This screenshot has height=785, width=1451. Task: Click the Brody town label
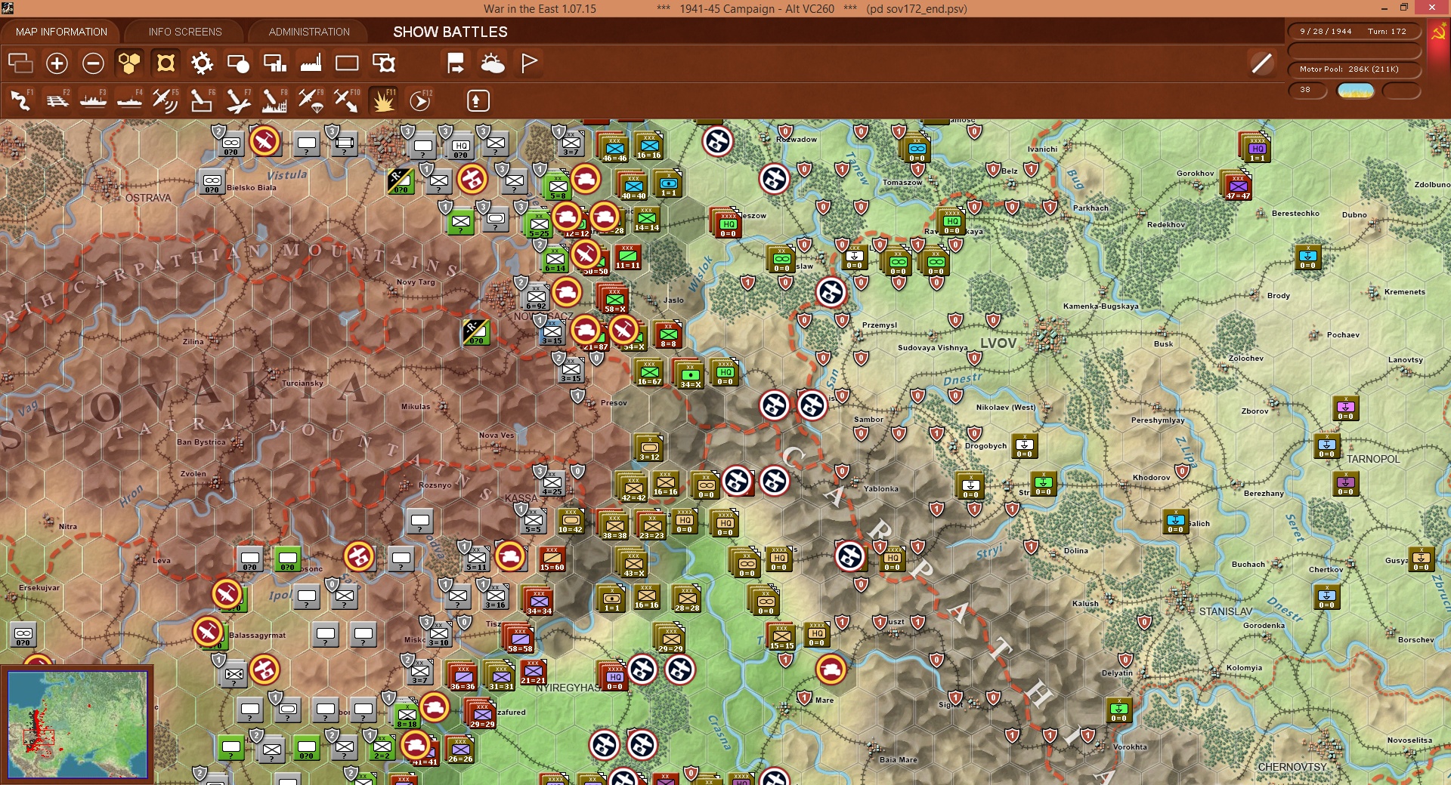(x=1279, y=296)
